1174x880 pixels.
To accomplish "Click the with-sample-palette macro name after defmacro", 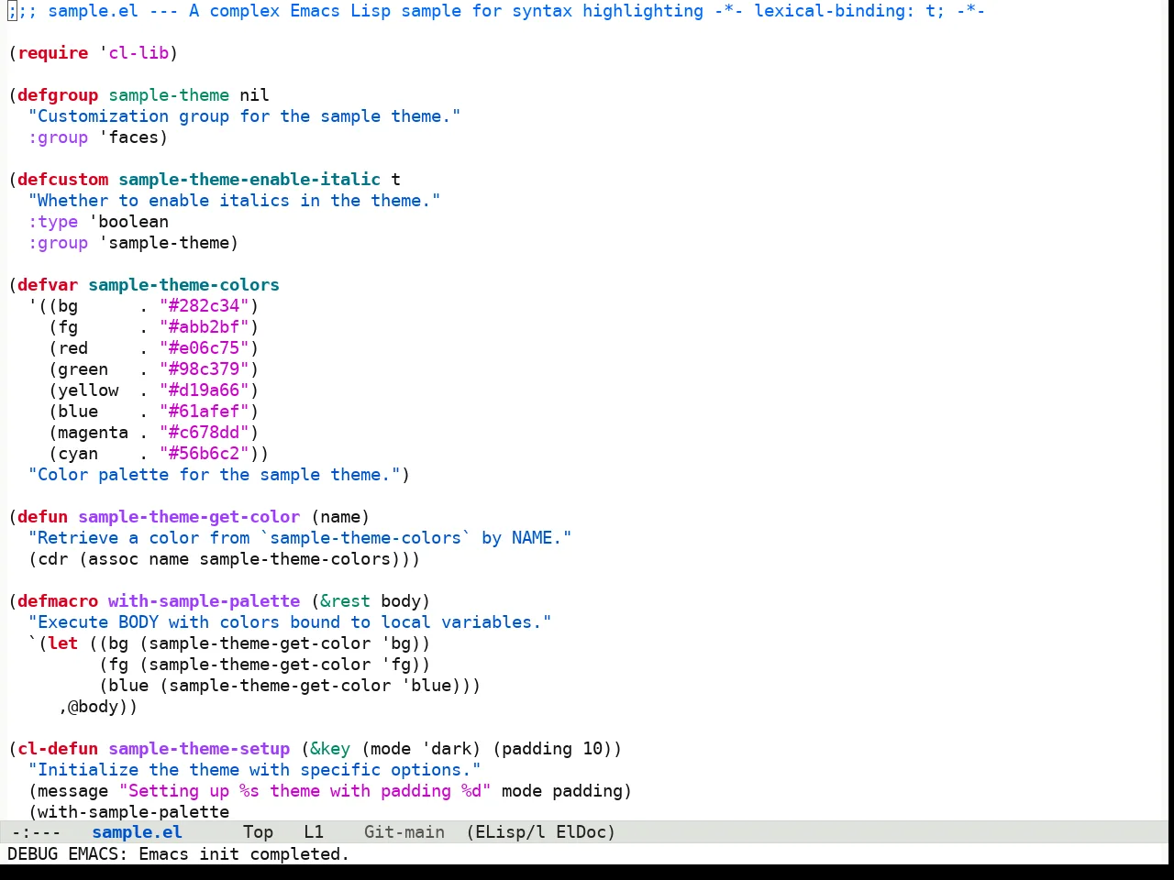I will coord(204,600).
